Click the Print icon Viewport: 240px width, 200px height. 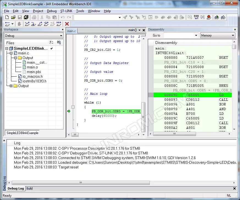(x=34, y=17)
